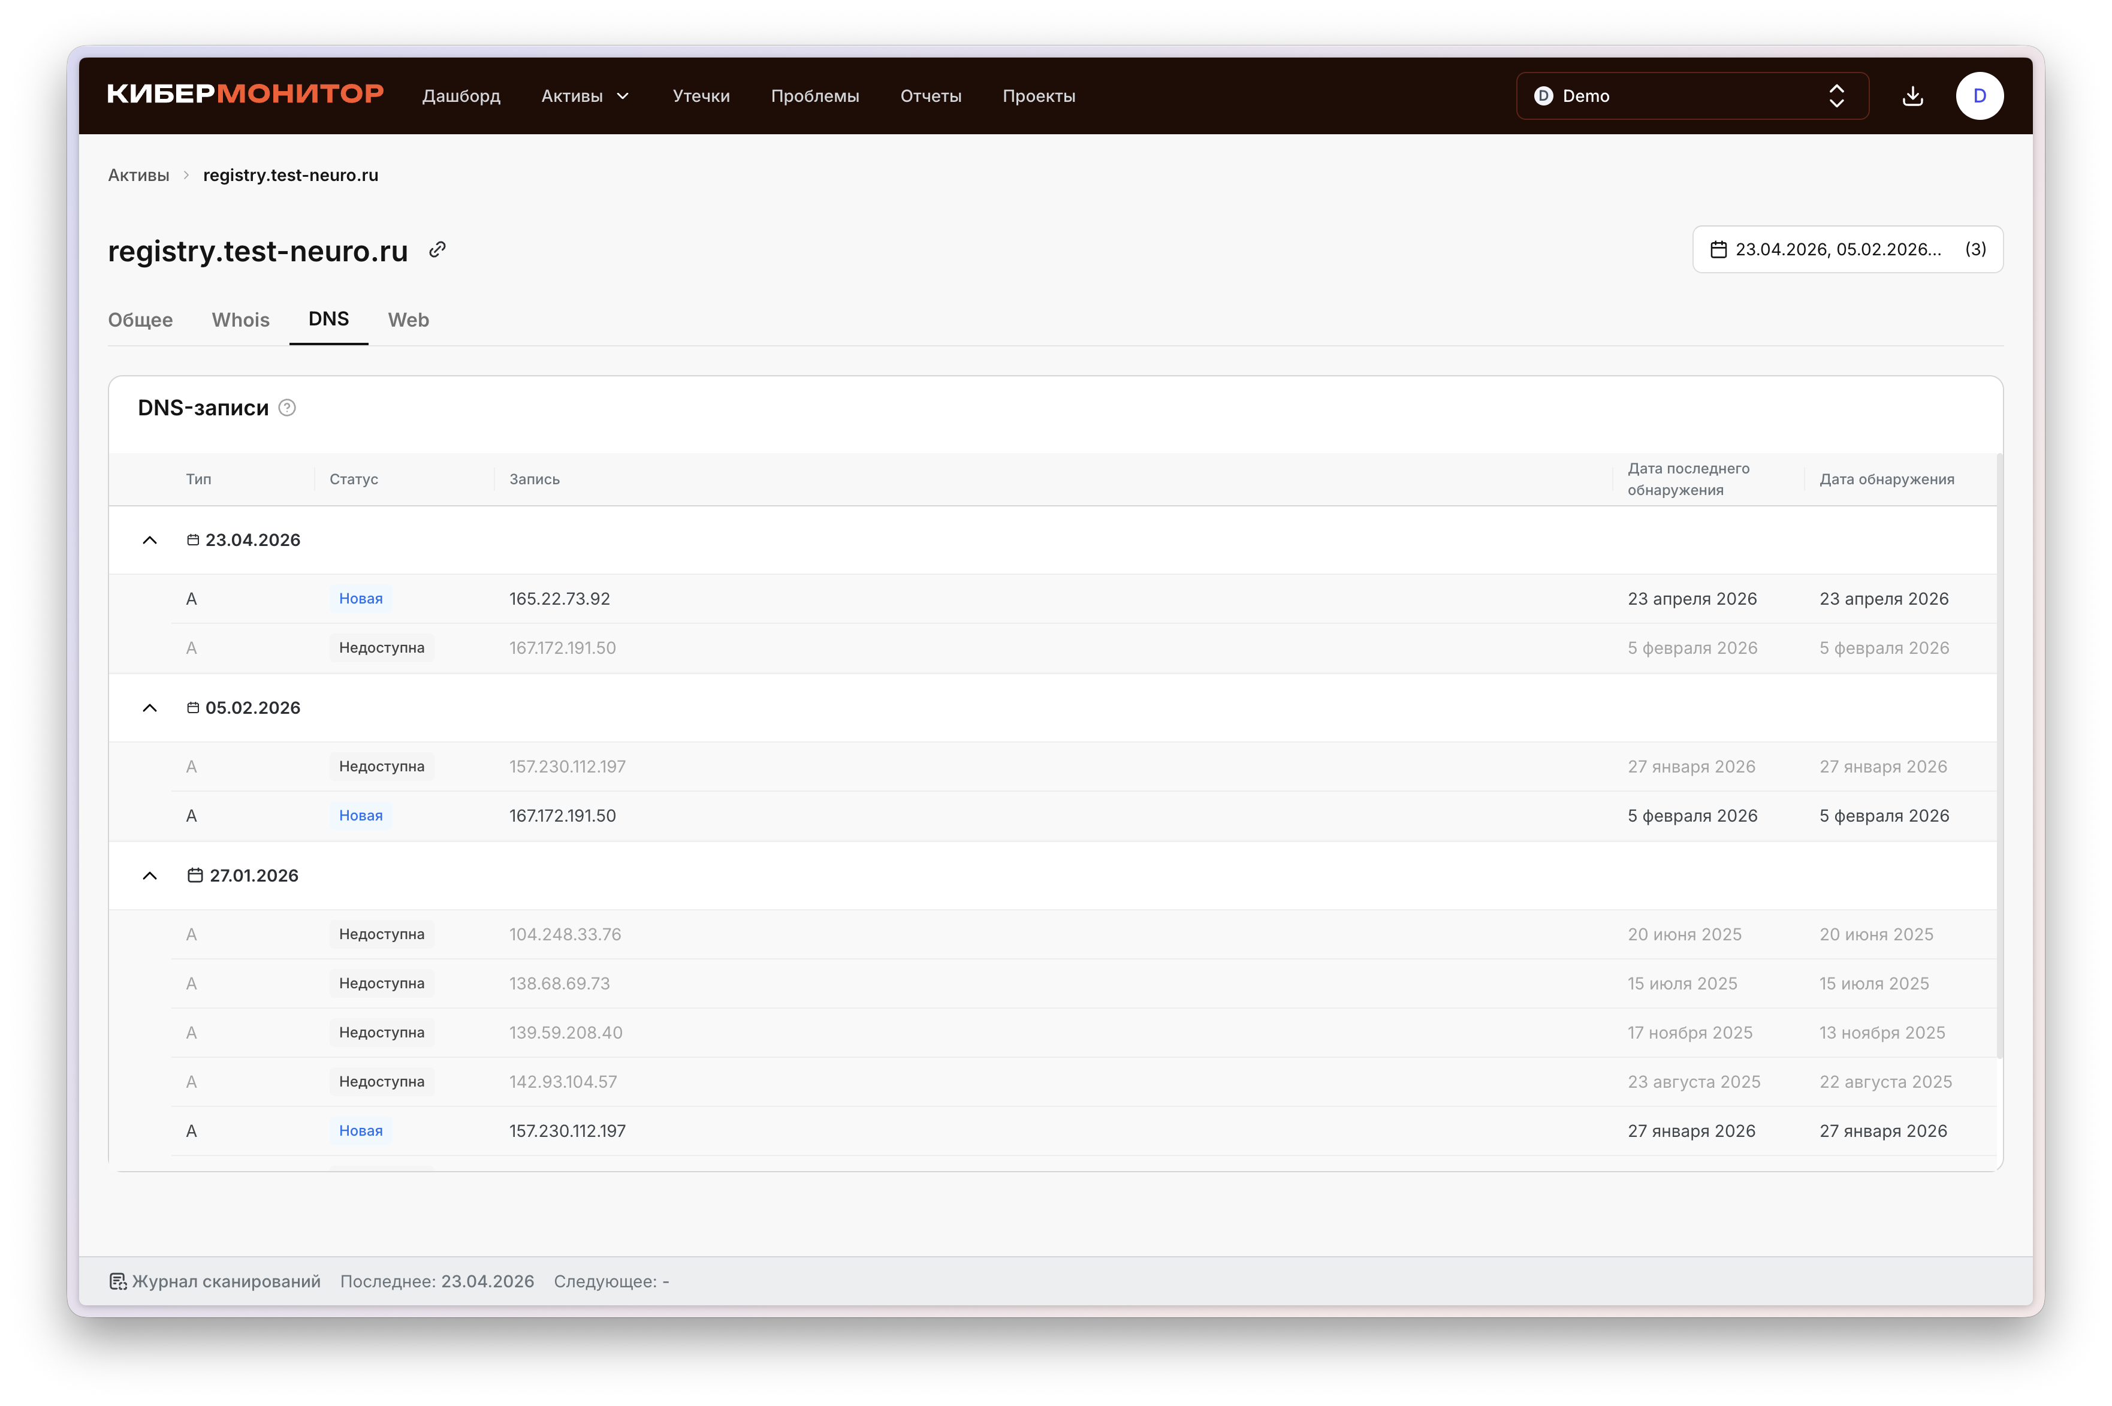Click calendar icon in date filter
Viewport: 2112px width, 1406px height.
[x=1718, y=249]
